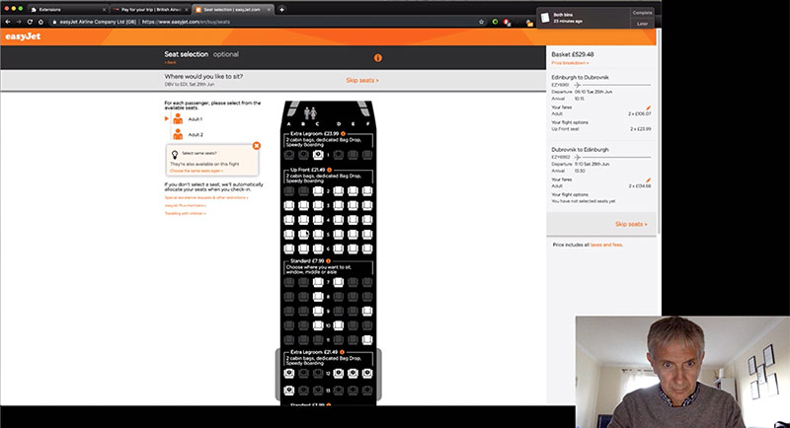Choose seat 5C

318,235
